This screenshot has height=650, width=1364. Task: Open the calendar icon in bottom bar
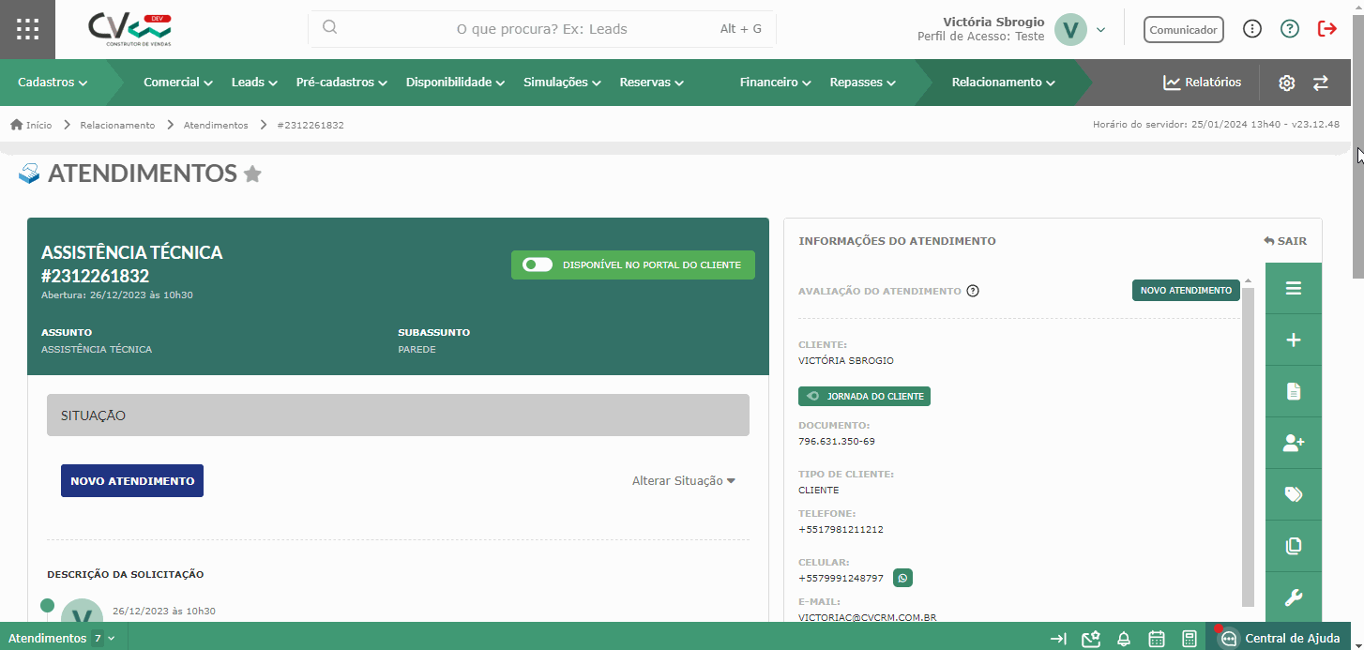[1157, 639]
